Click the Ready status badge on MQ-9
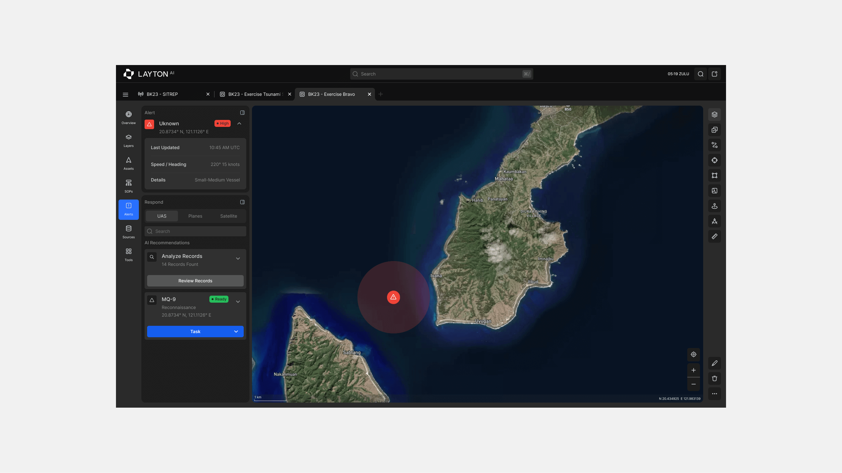The image size is (842, 473). [x=219, y=299]
